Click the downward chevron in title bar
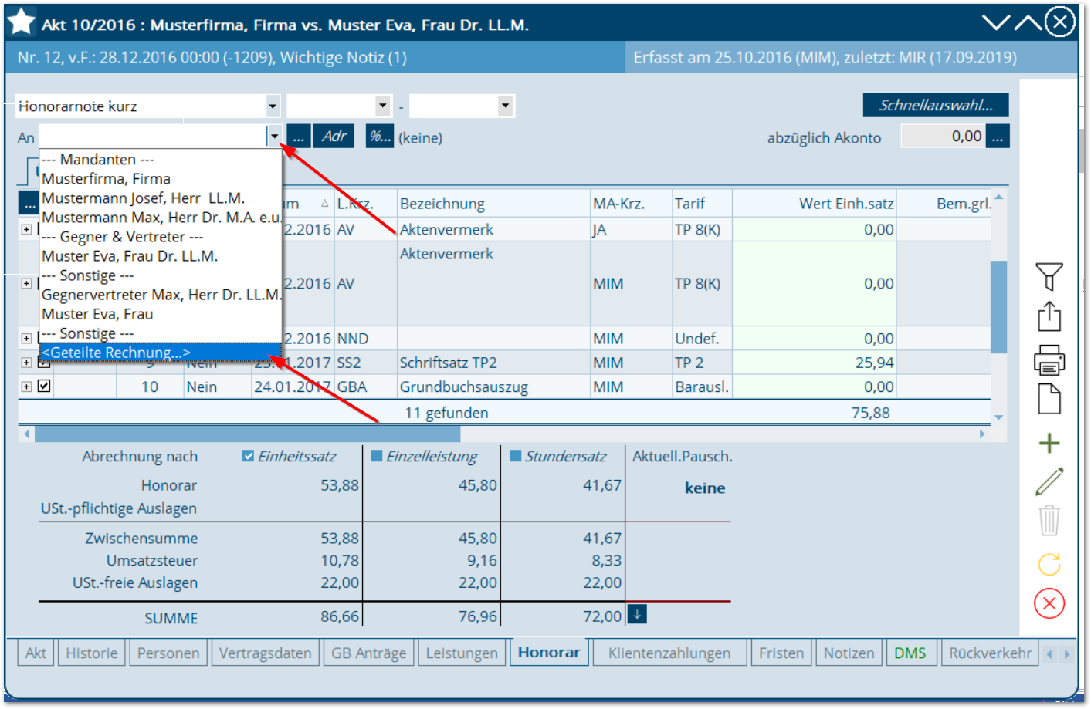The width and height of the screenshot is (1091, 709). [996, 22]
